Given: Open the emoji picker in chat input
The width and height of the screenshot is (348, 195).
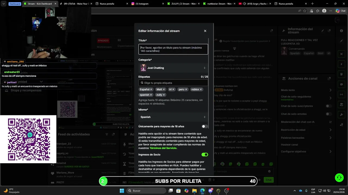Looking at the screenshot, I should coord(269,171).
